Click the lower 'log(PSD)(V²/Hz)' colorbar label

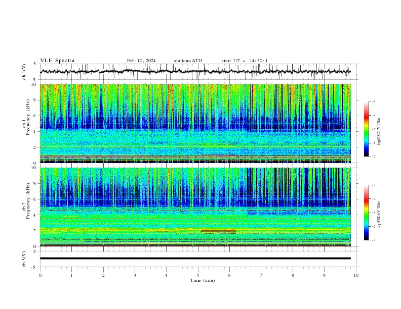(379, 215)
